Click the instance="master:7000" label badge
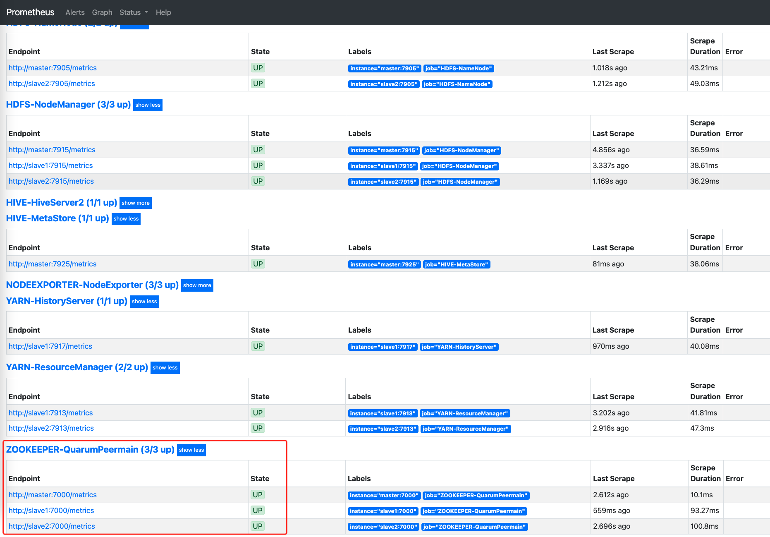The image size is (770, 537). click(x=384, y=496)
